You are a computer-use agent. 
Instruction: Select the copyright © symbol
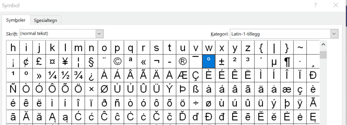pyautogui.click(x=117, y=61)
